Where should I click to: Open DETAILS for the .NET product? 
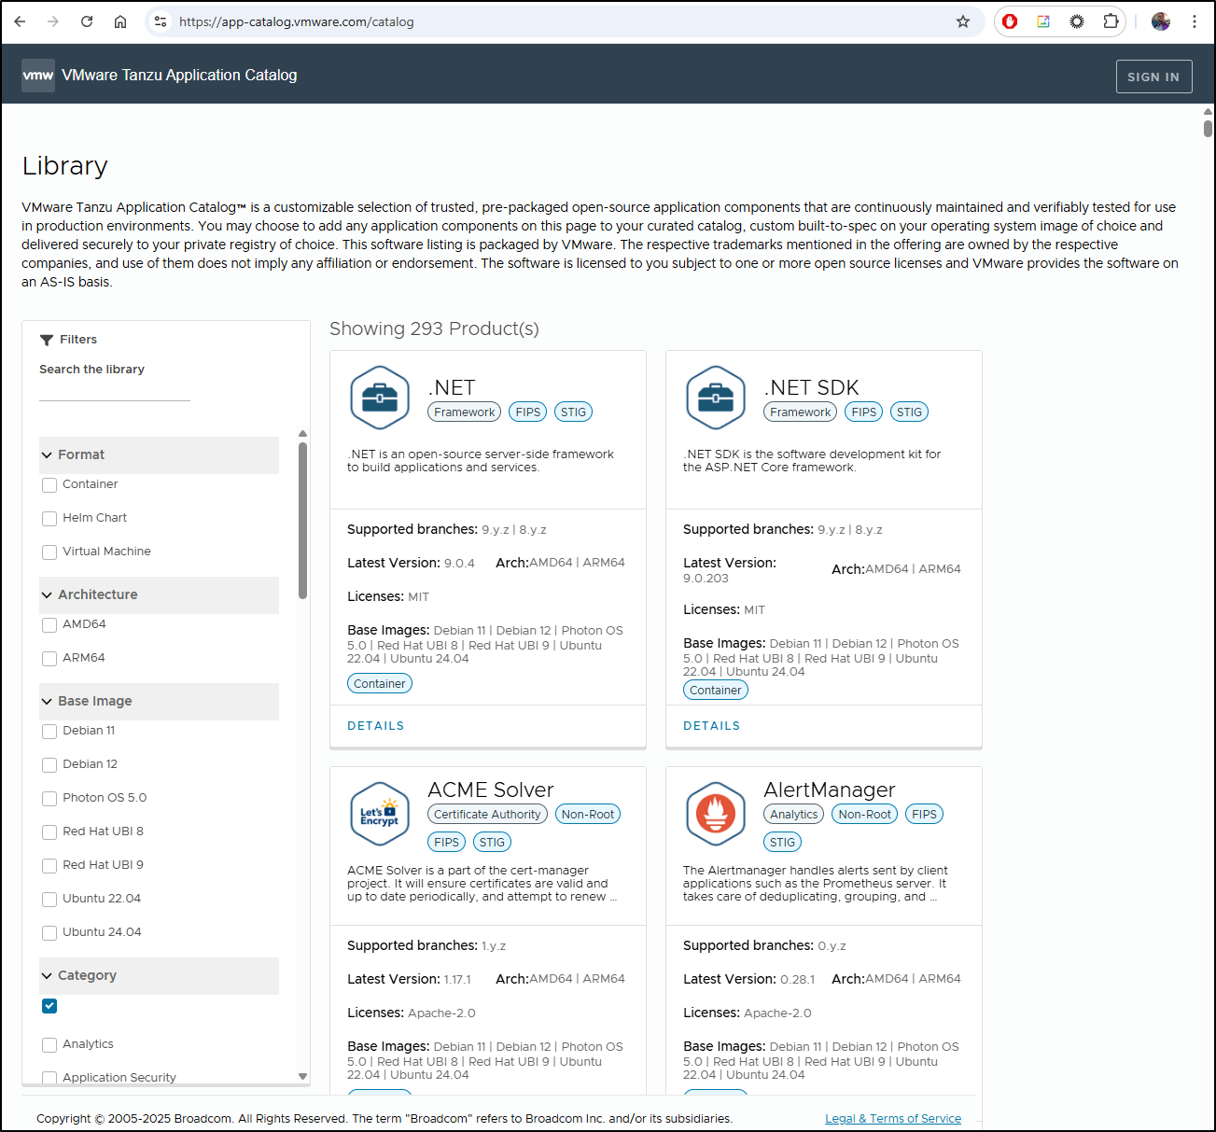pyautogui.click(x=375, y=726)
